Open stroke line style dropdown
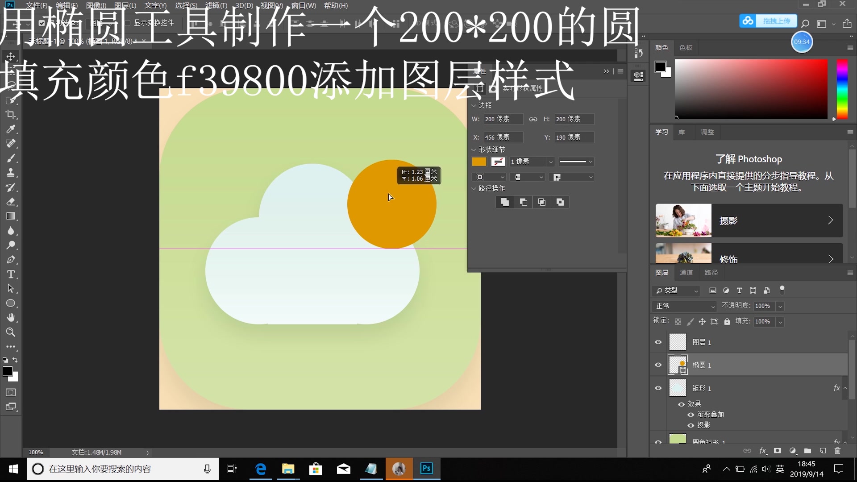Viewport: 857px width, 482px height. 576,162
